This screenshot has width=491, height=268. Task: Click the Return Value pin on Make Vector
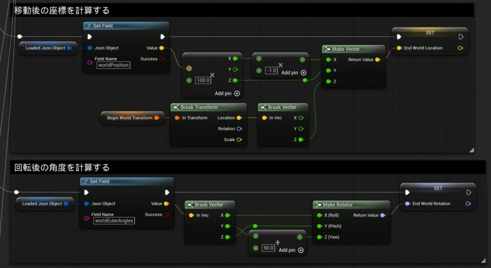coord(377,60)
